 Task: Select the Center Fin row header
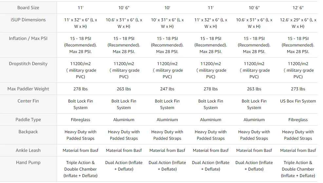click(28, 101)
